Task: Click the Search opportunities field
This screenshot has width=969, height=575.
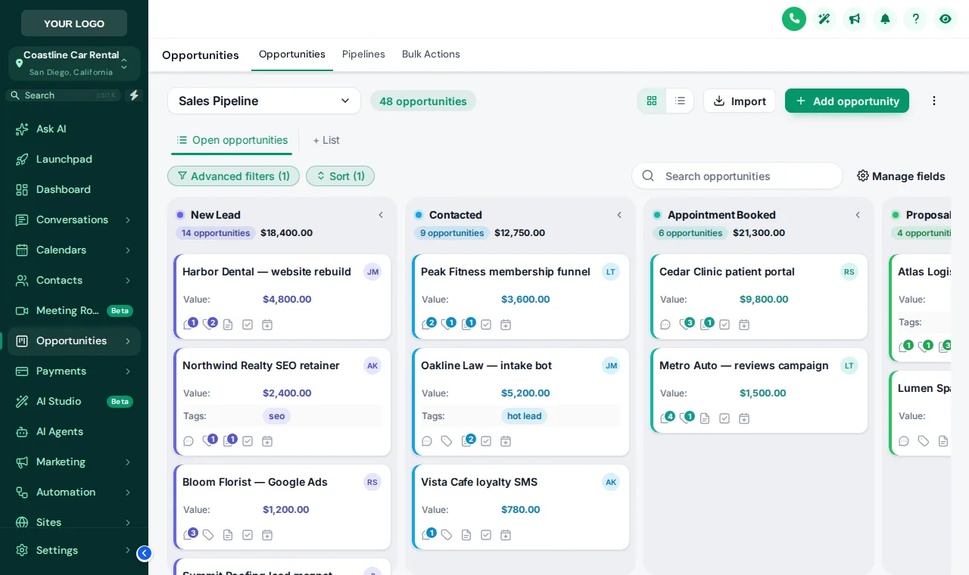Action: pyautogui.click(x=737, y=176)
